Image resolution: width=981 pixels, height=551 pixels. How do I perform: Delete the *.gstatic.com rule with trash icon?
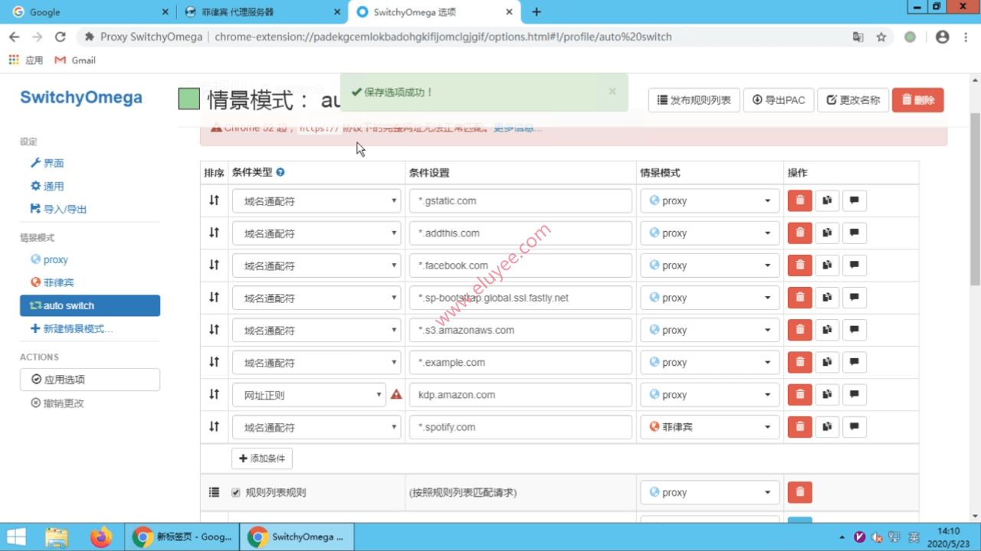799,200
